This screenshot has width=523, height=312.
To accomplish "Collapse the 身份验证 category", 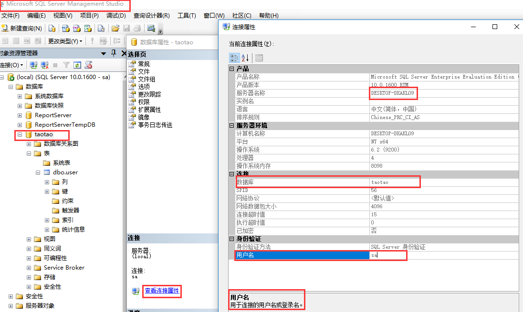I will (232, 239).
